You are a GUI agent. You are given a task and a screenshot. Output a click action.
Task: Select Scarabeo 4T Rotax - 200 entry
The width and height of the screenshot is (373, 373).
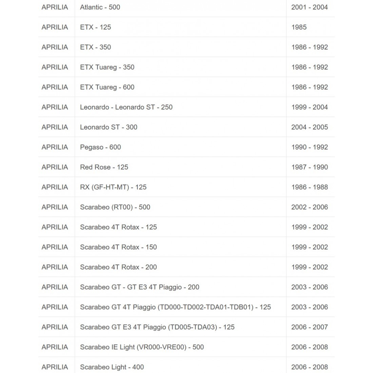pyautogui.click(x=118, y=267)
